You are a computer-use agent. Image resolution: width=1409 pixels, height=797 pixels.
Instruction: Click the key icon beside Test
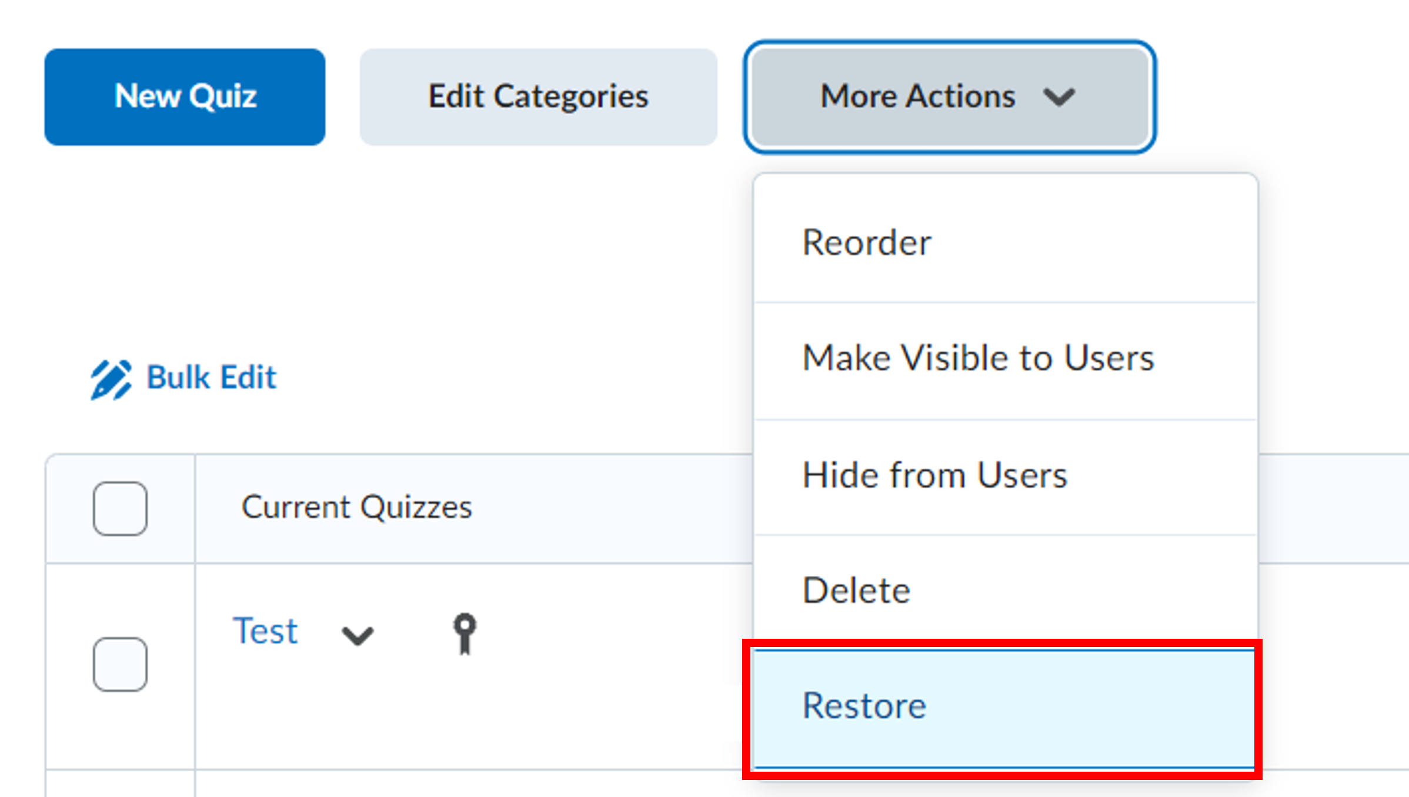465,633
